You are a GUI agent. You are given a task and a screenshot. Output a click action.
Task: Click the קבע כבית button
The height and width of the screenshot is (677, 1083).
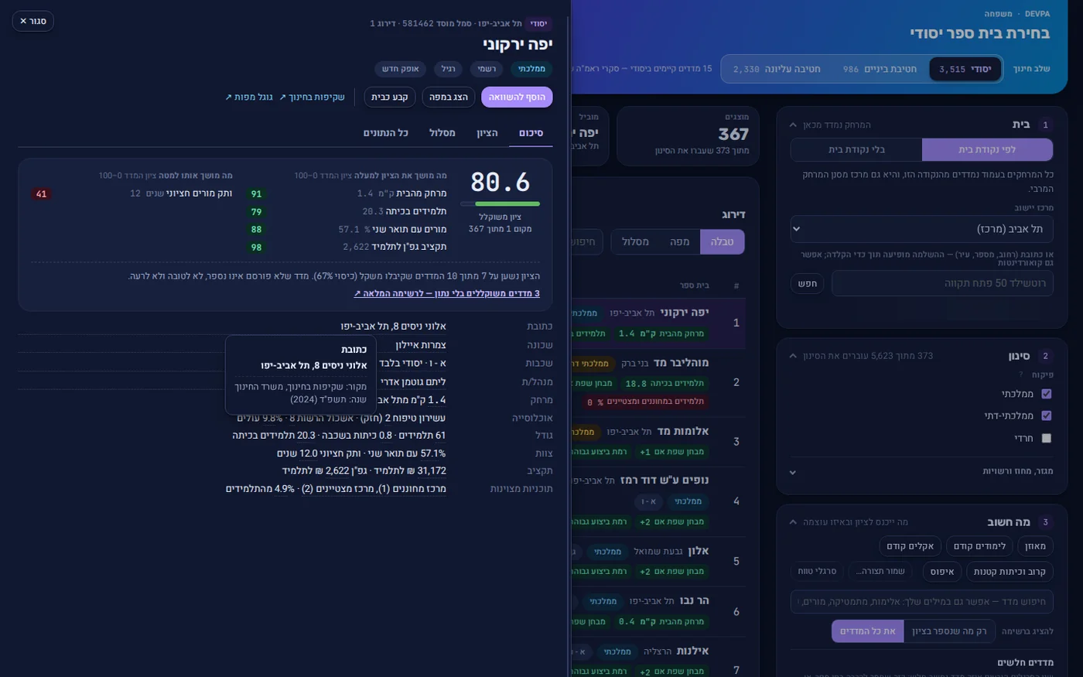390,97
